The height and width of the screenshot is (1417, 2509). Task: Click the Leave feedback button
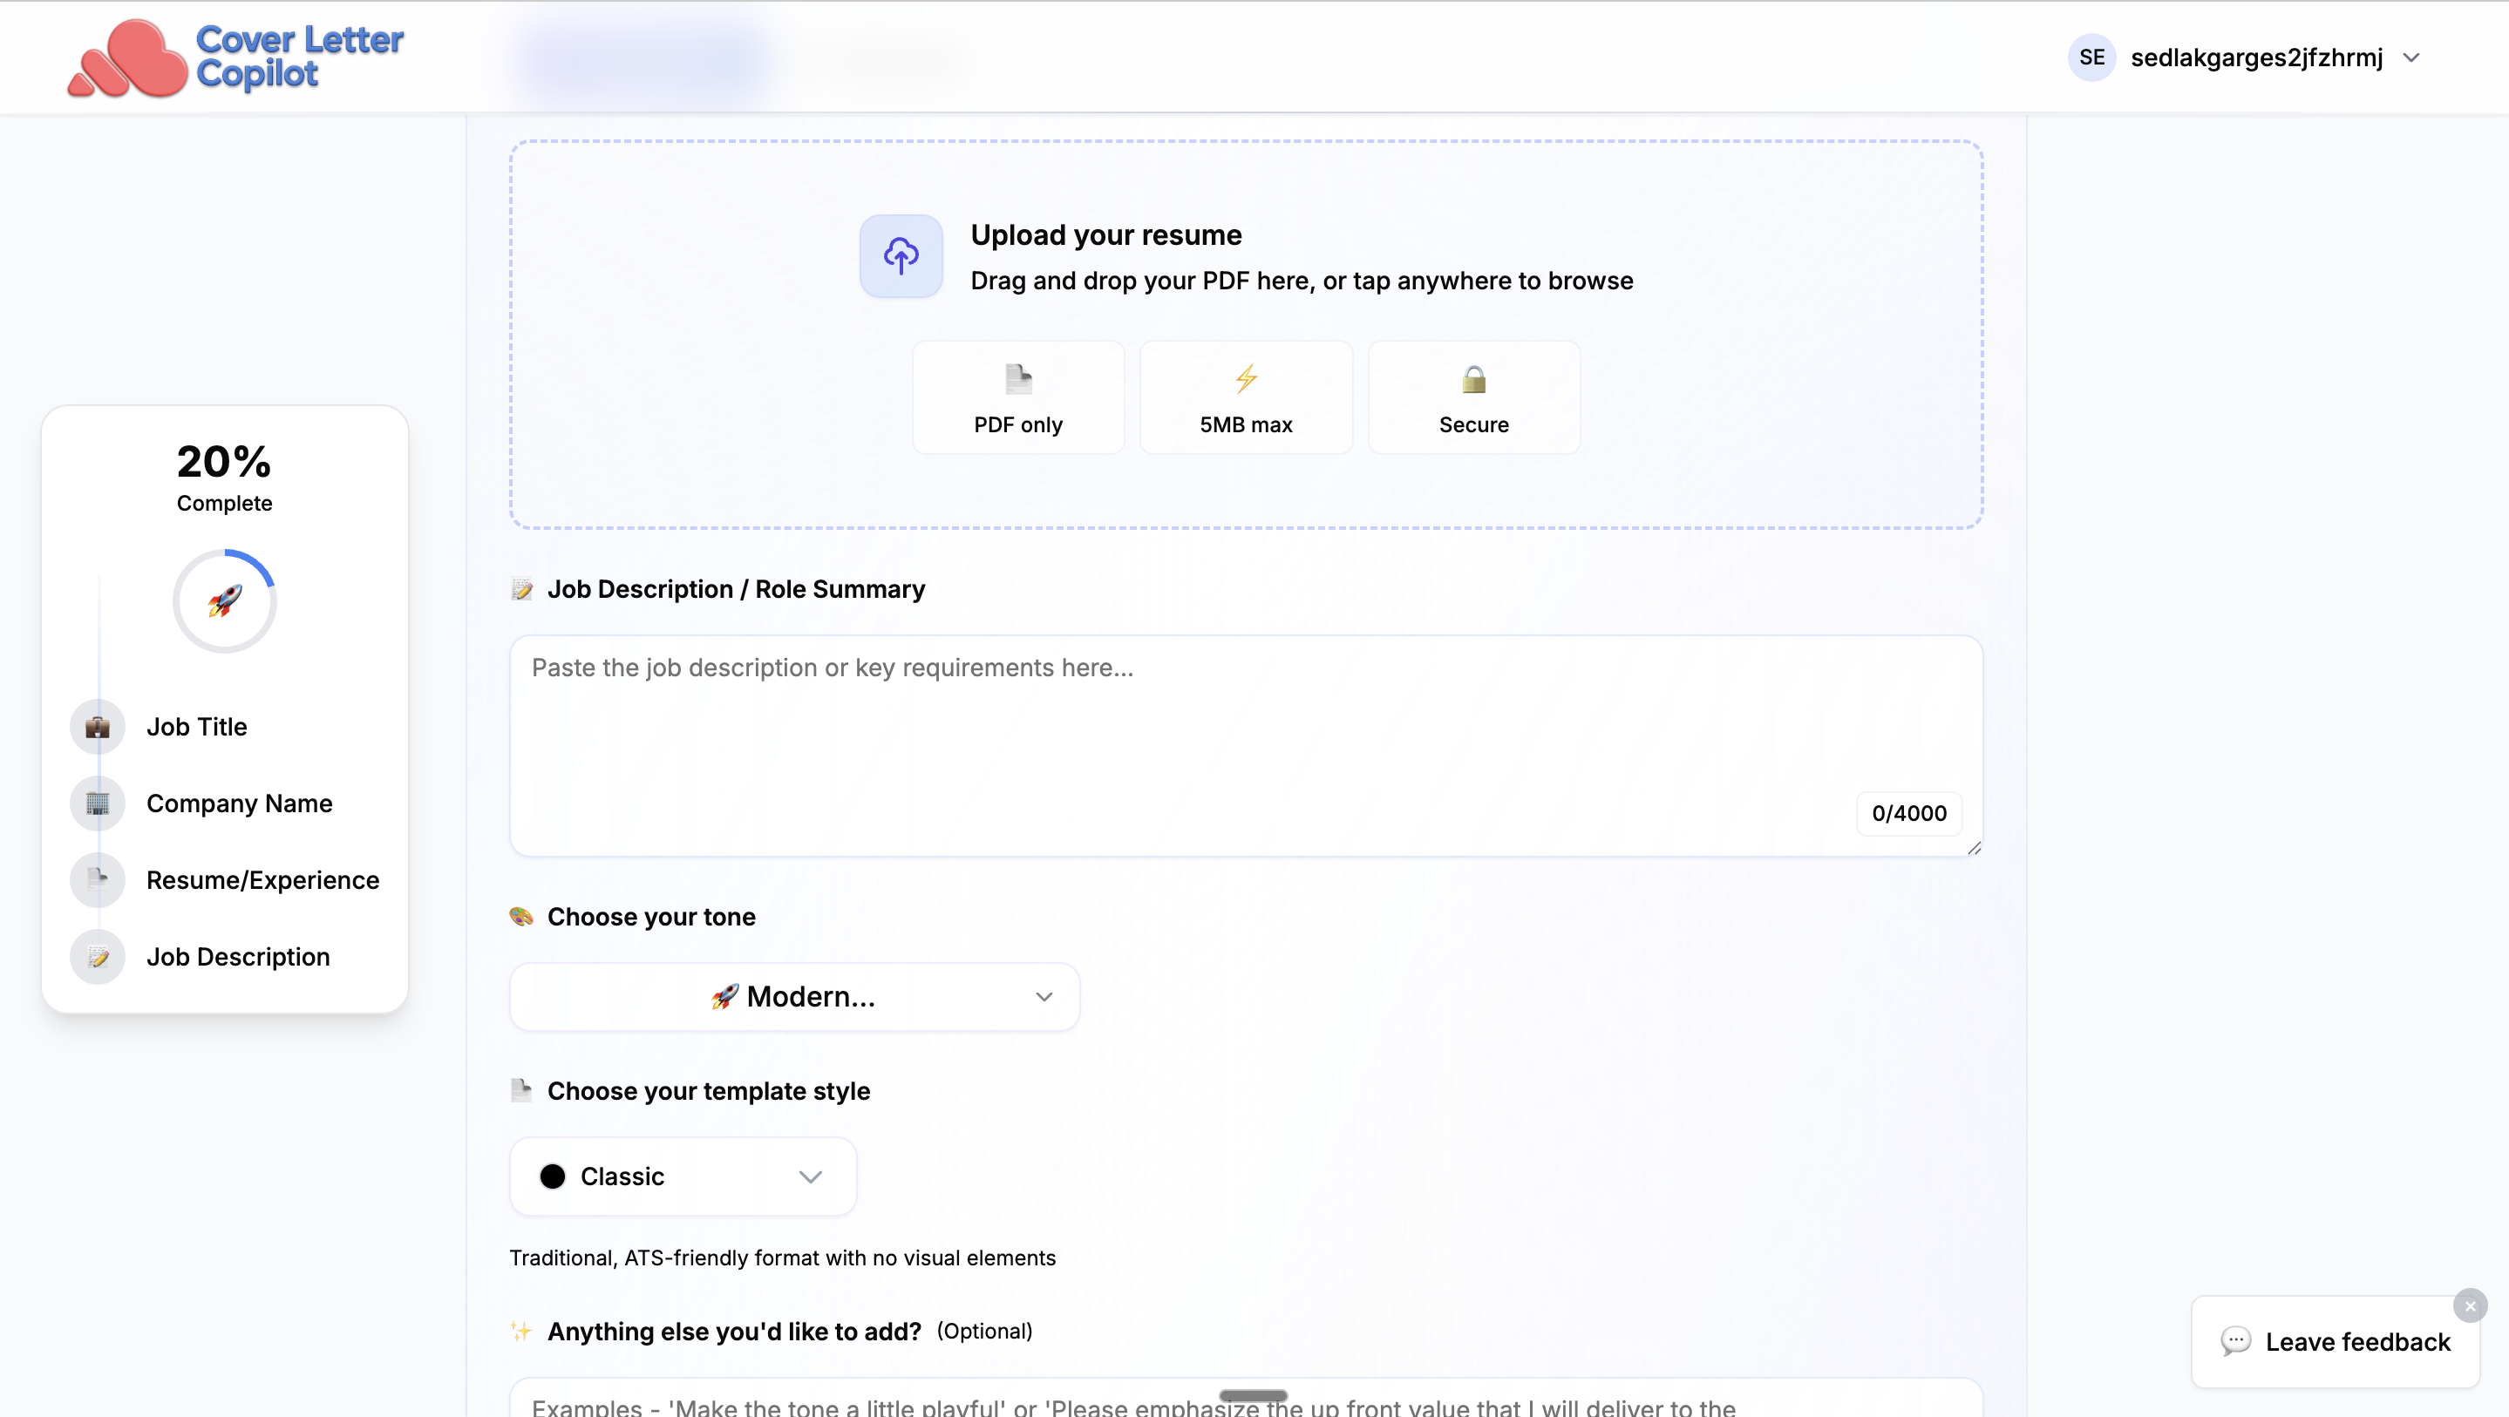click(2335, 1341)
